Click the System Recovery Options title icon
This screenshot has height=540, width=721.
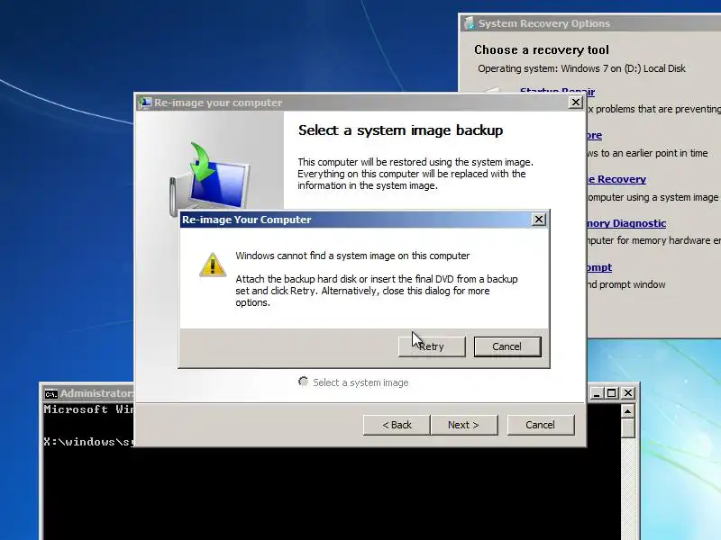click(469, 23)
